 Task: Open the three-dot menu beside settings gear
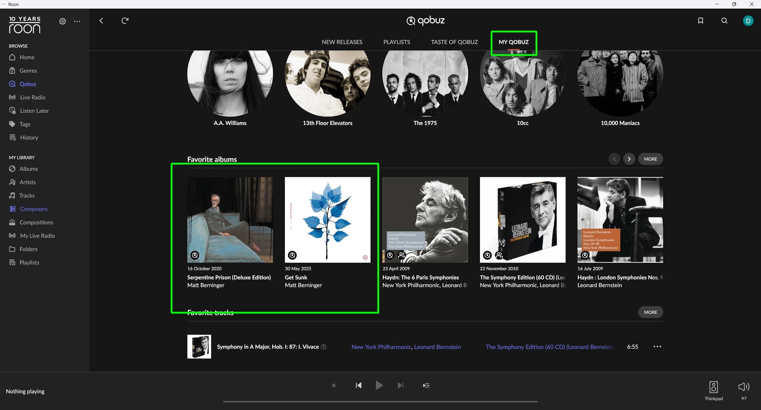(77, 21)
